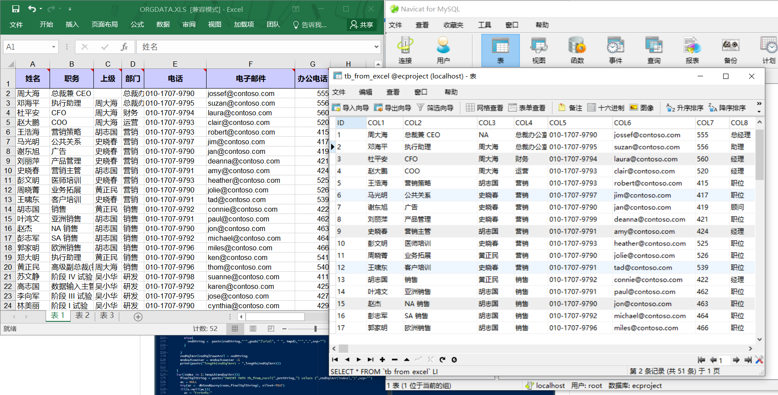This screenshot has width=778, height=395.
Task: Open the Excel undo history dropdown arrow
Action: pos(41,9)
